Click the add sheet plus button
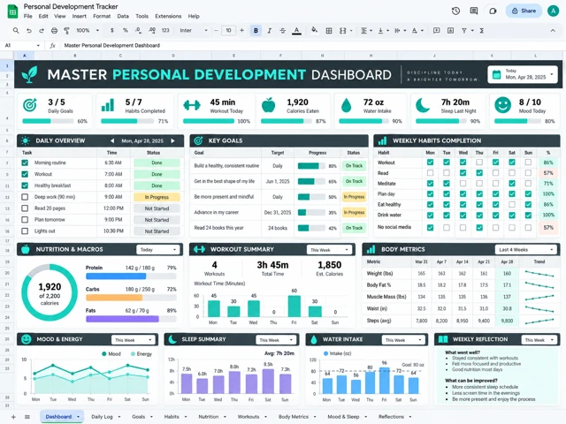 point(13,417)
